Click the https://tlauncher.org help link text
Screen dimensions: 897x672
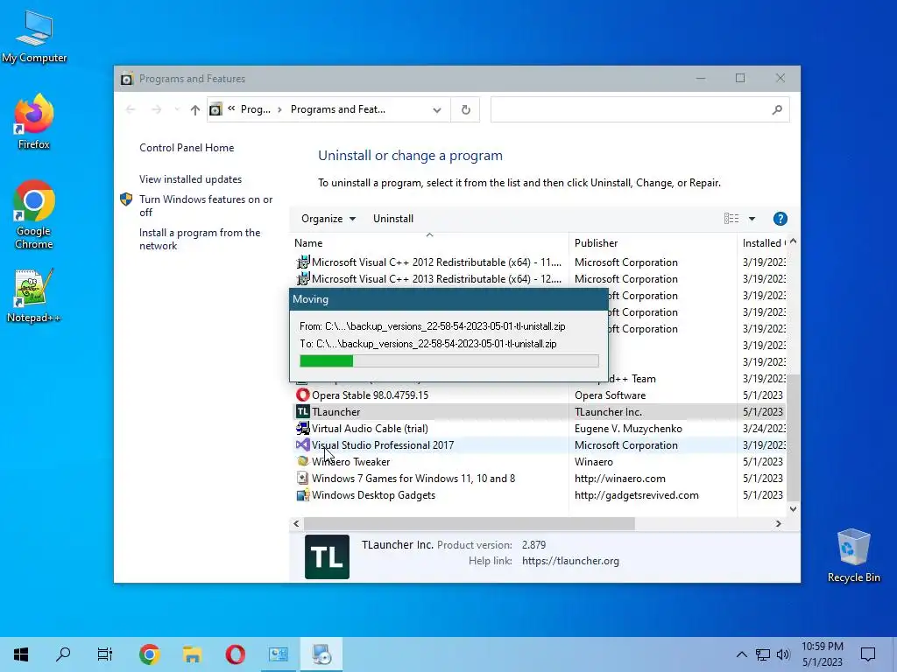coord(570,561)
